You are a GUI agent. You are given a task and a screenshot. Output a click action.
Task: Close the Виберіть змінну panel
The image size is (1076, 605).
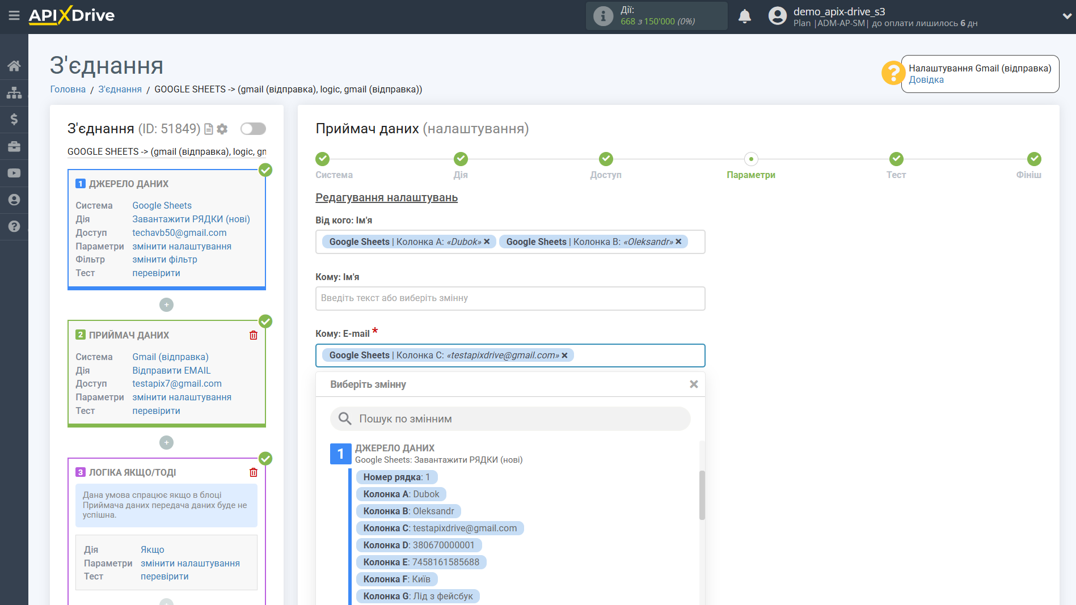pyautogui.click(x=694, y=384)
